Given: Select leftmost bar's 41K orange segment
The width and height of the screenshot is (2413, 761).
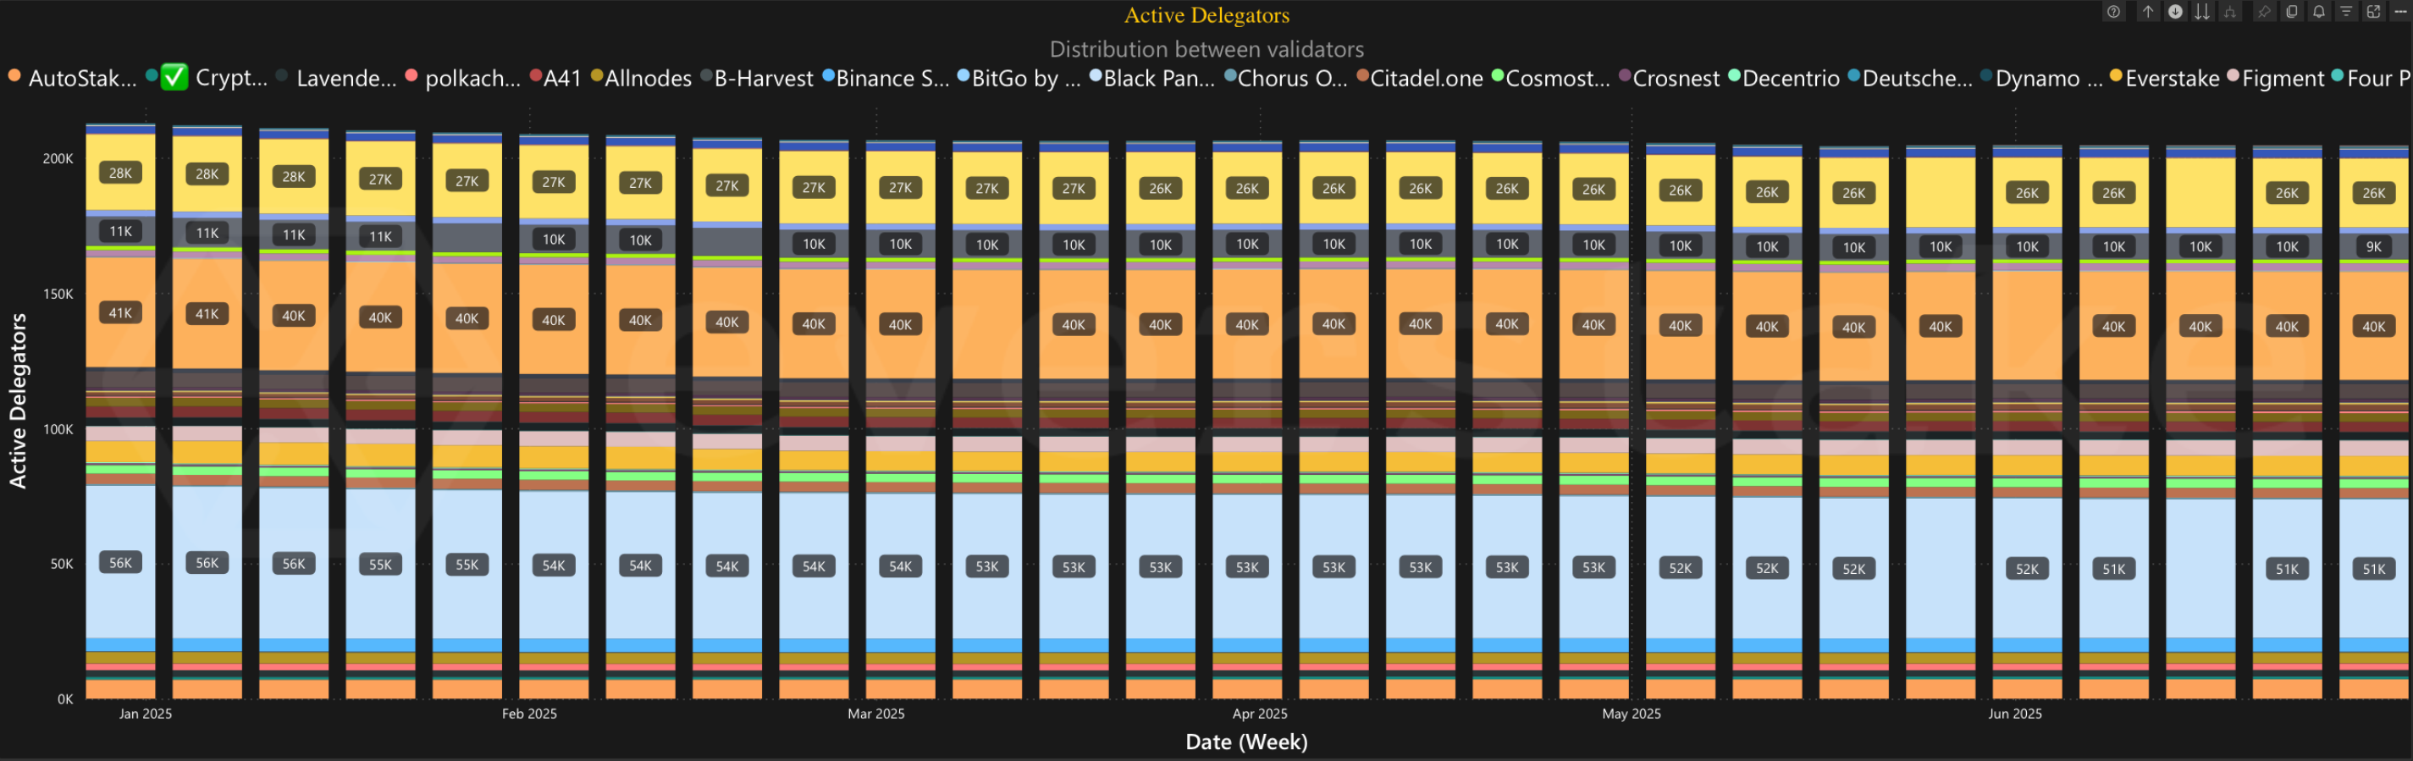Looking at the screenshot, I should (x=121, y=312).
